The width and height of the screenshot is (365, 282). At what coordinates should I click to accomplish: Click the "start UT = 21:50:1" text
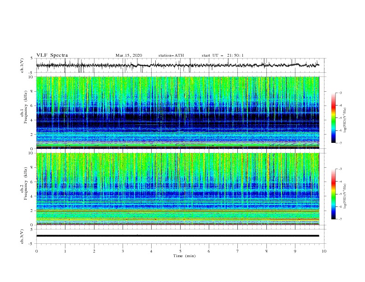223,55
